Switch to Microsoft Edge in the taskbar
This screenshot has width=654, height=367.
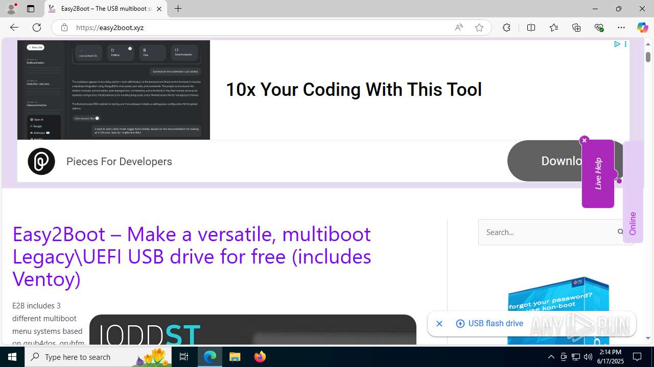[210, 357]
